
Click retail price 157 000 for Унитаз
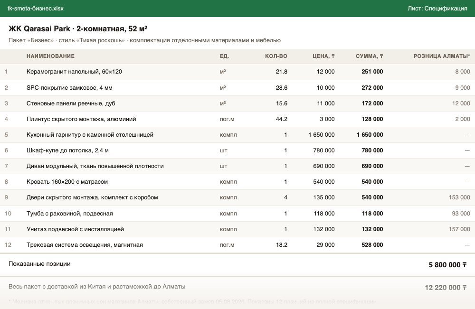point(459,229)
